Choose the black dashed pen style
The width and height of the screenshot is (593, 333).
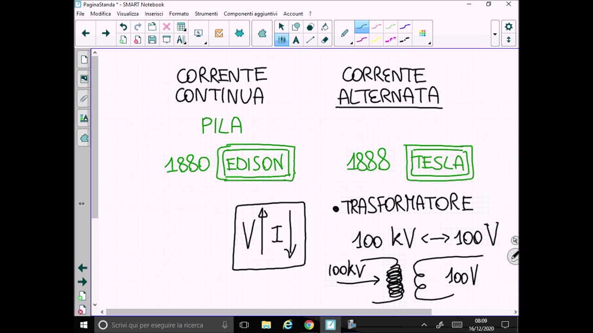click(405, 40)
